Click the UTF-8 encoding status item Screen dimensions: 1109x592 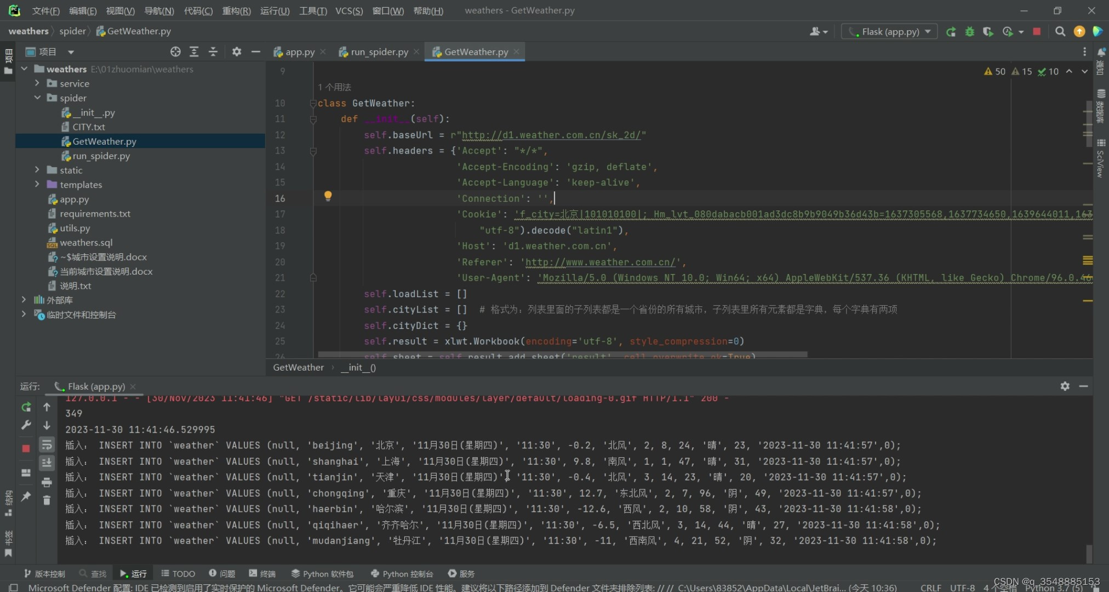[962, 587]
